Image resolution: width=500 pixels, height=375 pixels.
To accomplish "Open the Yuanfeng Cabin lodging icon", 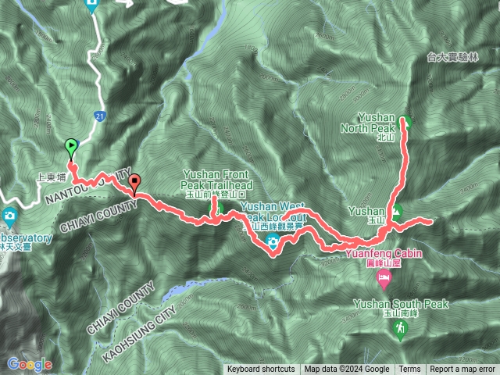I will [384, 278].
